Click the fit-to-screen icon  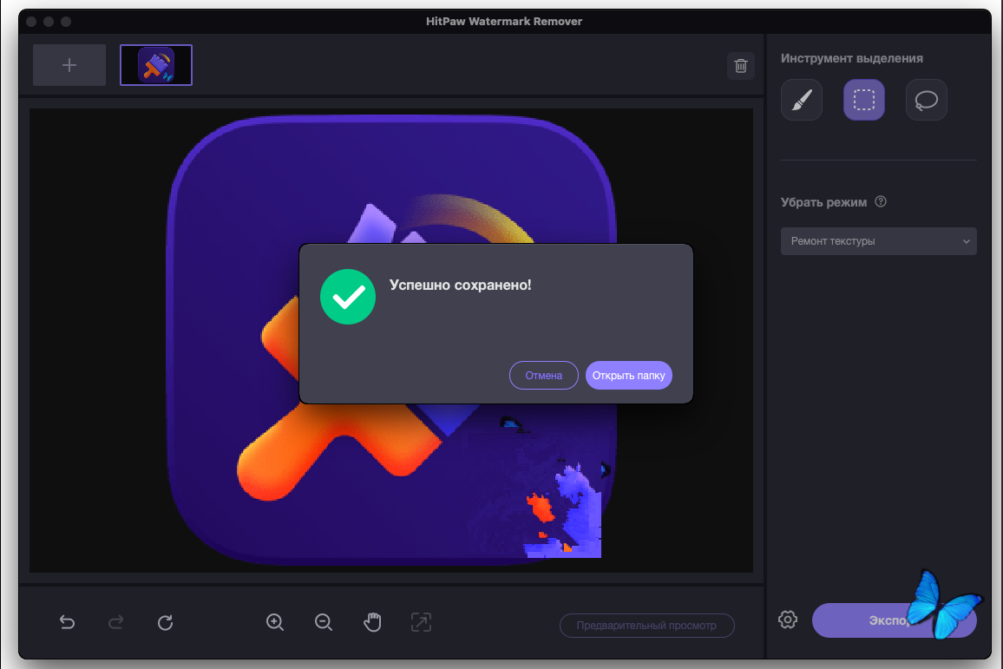coord(421,622)
